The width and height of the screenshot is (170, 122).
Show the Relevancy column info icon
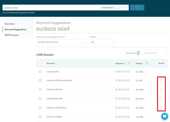tap(126, 62)
